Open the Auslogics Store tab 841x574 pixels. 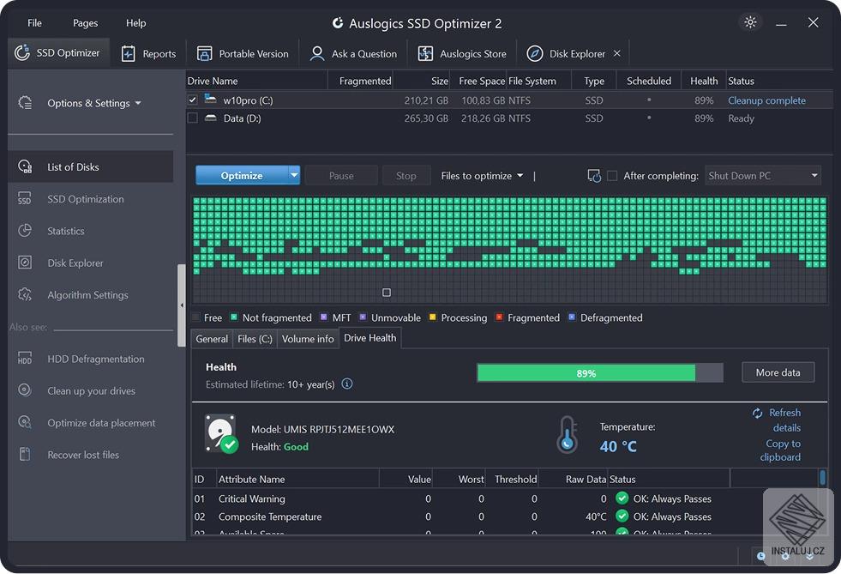[x=462, y=54]
